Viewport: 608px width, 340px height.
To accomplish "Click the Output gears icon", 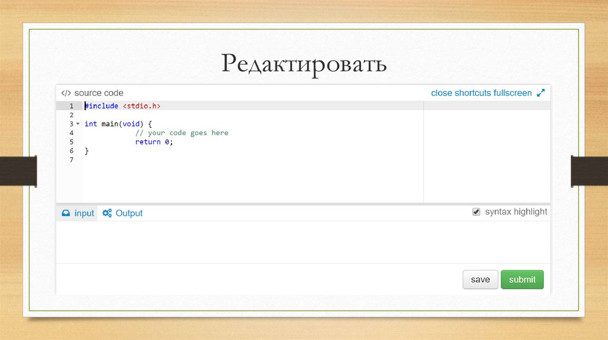I will tap(107, 213).
